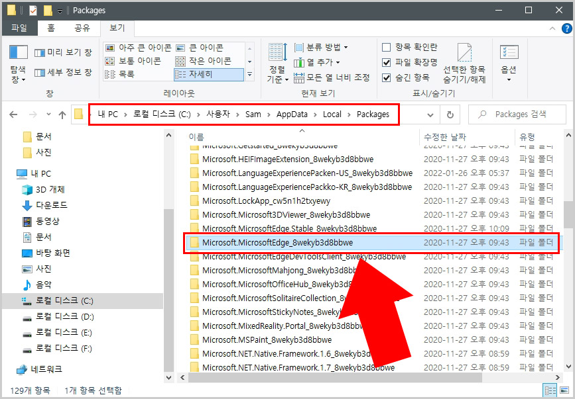
Task: Open 3D 개체 in navigation pane
Action: [x=43, y=189]
